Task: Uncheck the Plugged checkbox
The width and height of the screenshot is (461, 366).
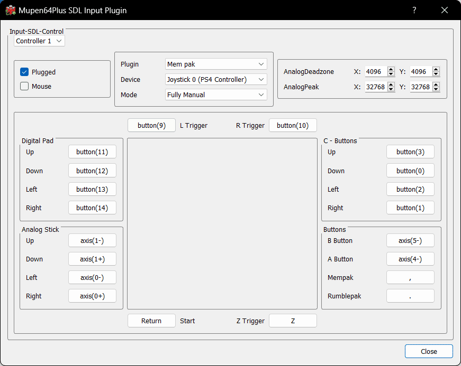Action: click(x=24, y=72)
